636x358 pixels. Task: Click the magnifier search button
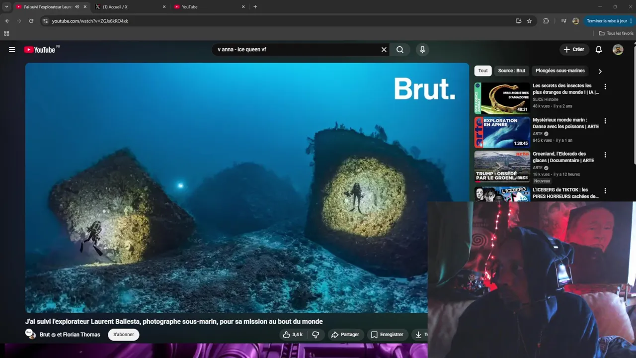click(x=400, y=50)
